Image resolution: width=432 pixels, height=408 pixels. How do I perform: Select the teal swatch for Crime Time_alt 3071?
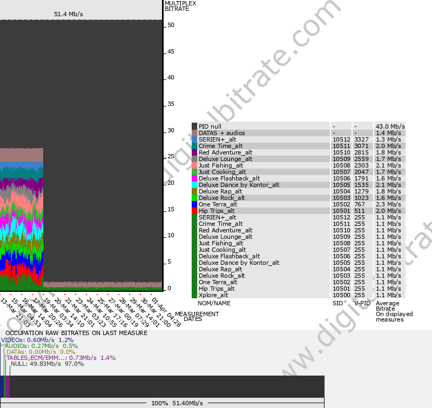point(194,146)
